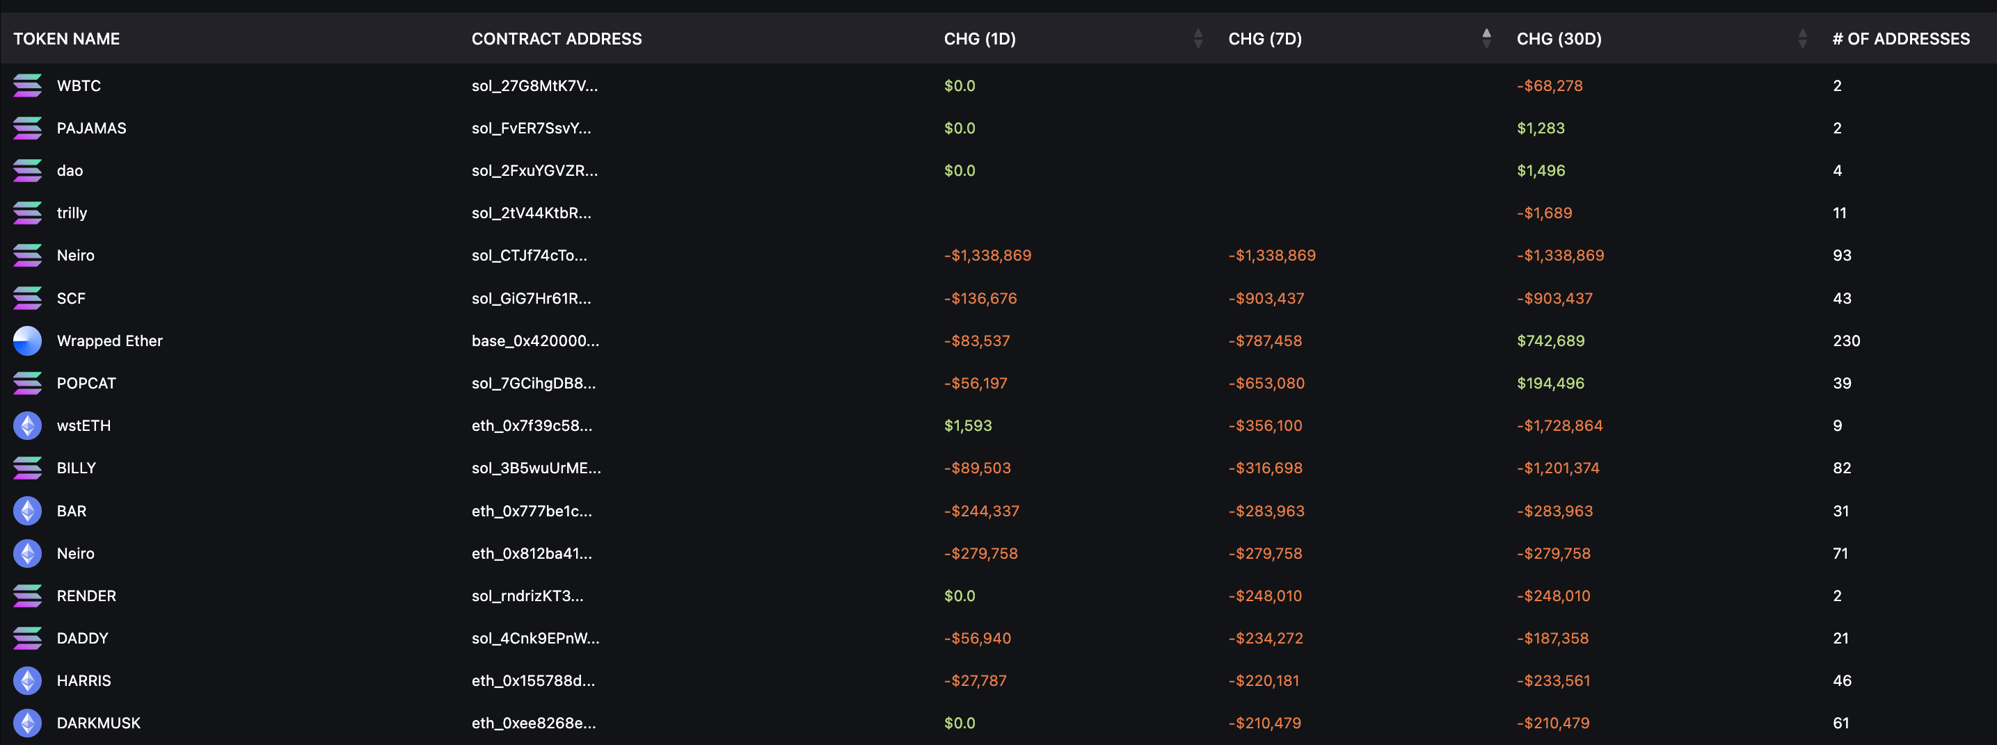This screenshot has width=1997, height=745.
Task: Click the Solana icon of Neiro sol_CTJf74cTo row
Action: pos(28,256)
